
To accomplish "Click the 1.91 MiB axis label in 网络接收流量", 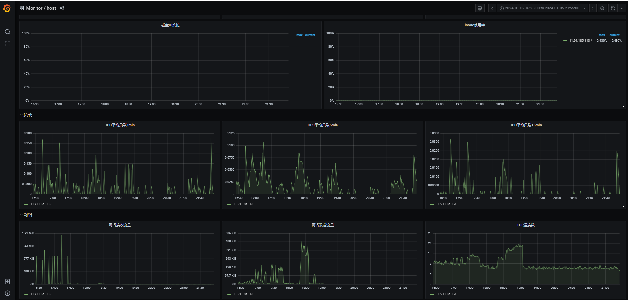I will pyautogui.click(x=28, y=233).
